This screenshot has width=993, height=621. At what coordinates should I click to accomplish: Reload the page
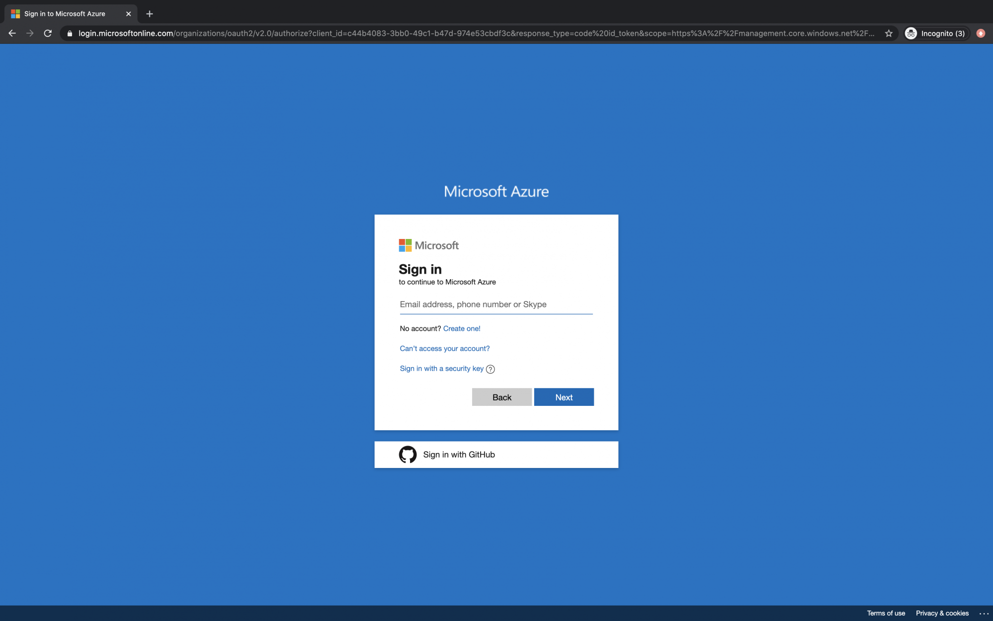pyautogui.click(x=48, y=33)
